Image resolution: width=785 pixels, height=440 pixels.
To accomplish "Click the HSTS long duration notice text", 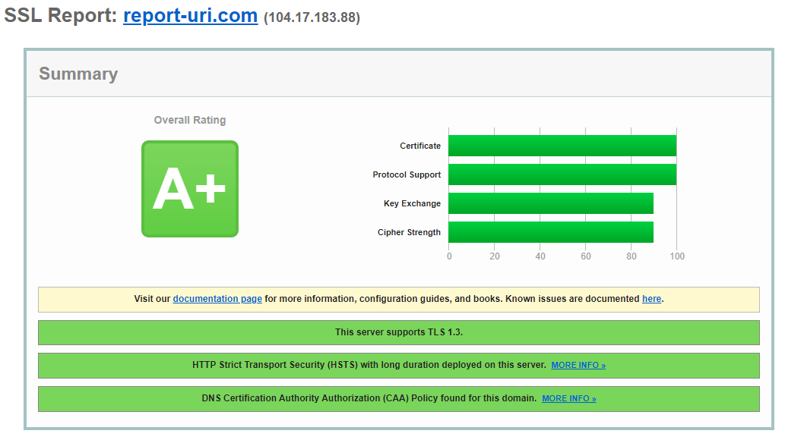I will tap(369, 365).
